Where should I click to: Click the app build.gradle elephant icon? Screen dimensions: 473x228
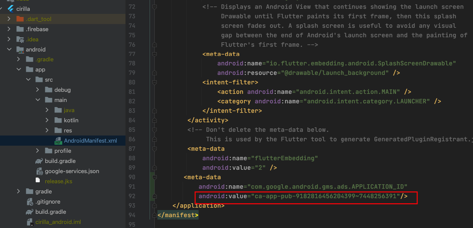tap(39, 161)
